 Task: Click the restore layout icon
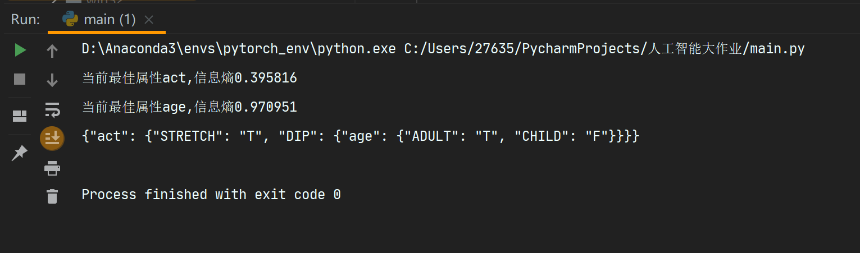[20, 116]
